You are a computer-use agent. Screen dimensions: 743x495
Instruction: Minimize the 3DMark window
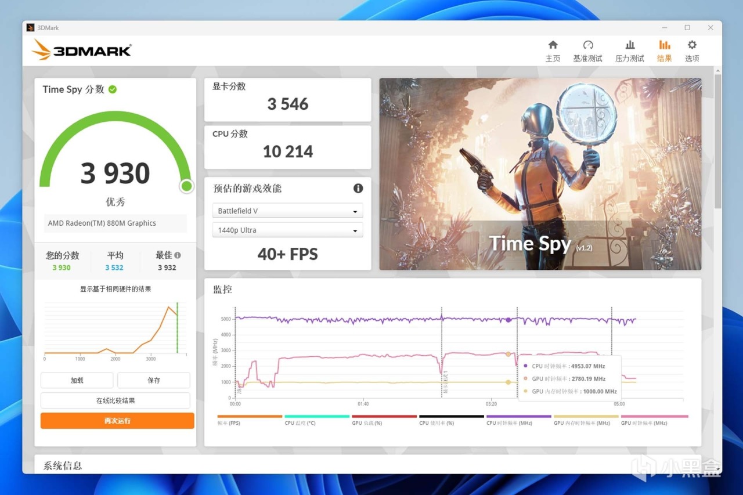tap(665, 27)
